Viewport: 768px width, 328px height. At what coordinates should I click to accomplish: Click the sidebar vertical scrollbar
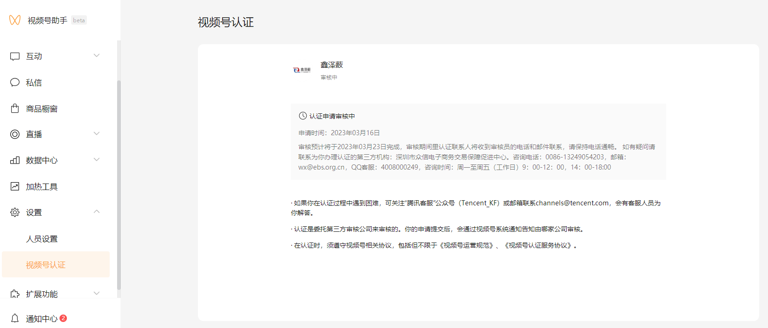pyautogui.click(x=119, y=185)
